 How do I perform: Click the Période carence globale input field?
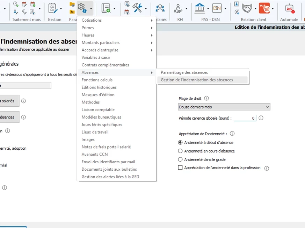click(245, 118)
